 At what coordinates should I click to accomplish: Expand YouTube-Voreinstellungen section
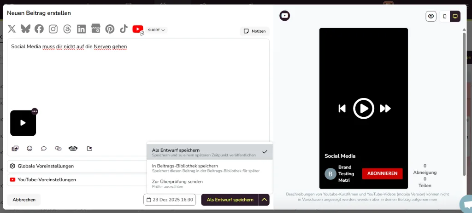point(77,180)
